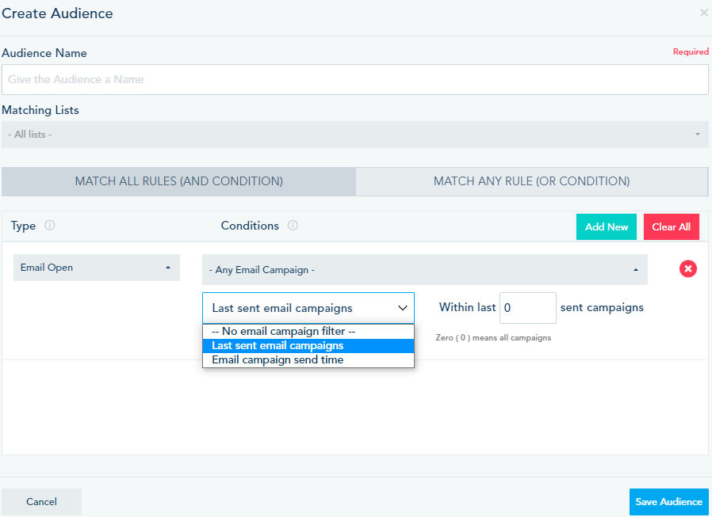
Task: Choose No email campaign filter option
Action: 283,331
